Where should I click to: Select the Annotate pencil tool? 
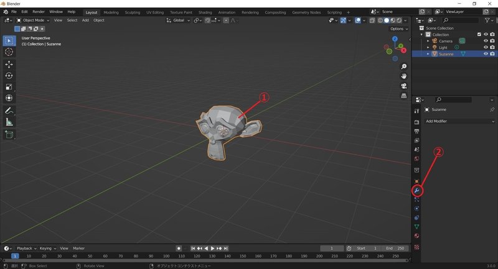coord(9,111)
